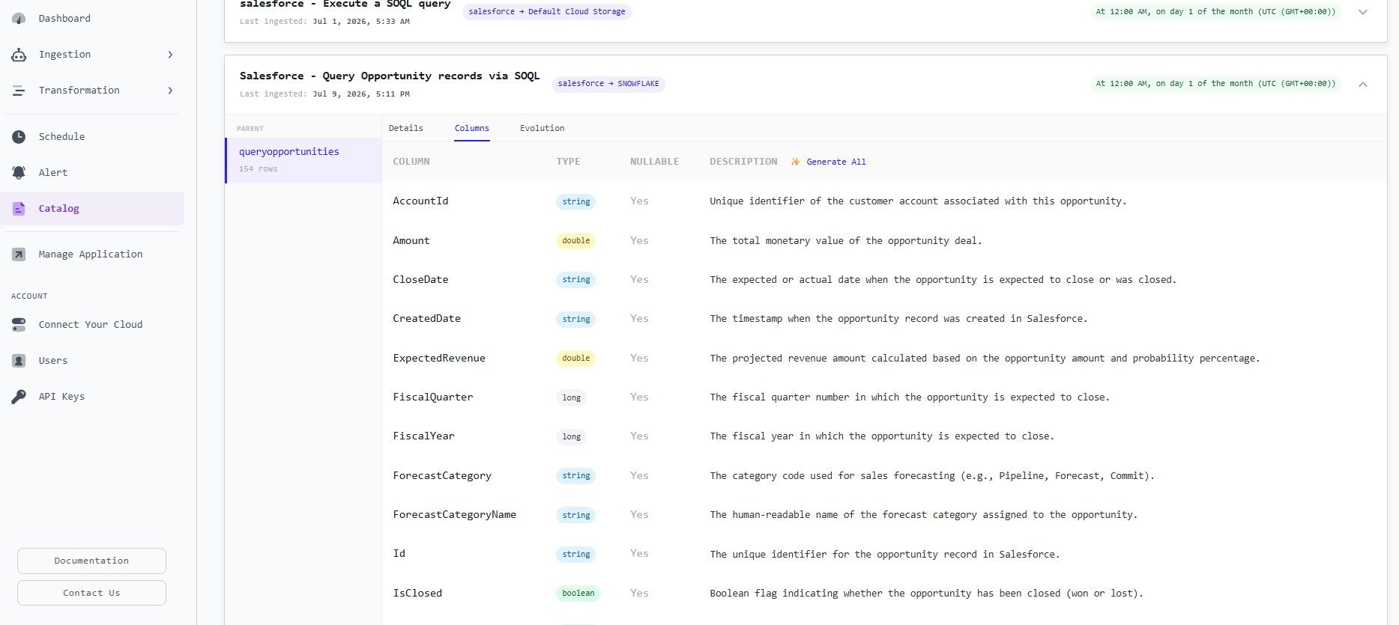Click the Contact Us button
The image size is (1399, 625).
[91, 593]
